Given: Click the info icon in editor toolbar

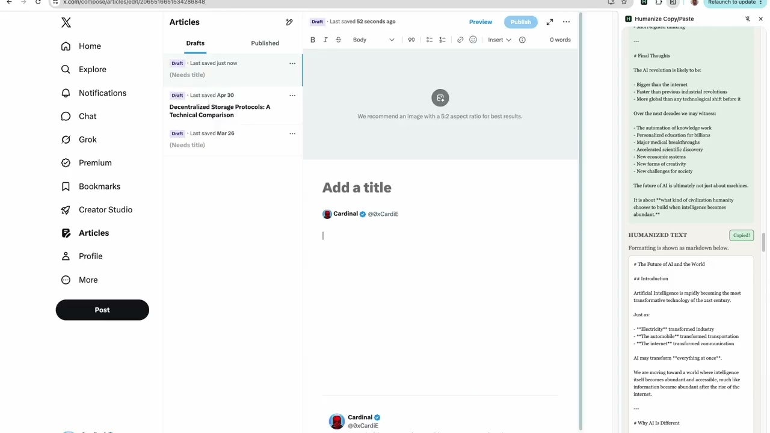Looking at the screenshot, I should tap(522, 40).
